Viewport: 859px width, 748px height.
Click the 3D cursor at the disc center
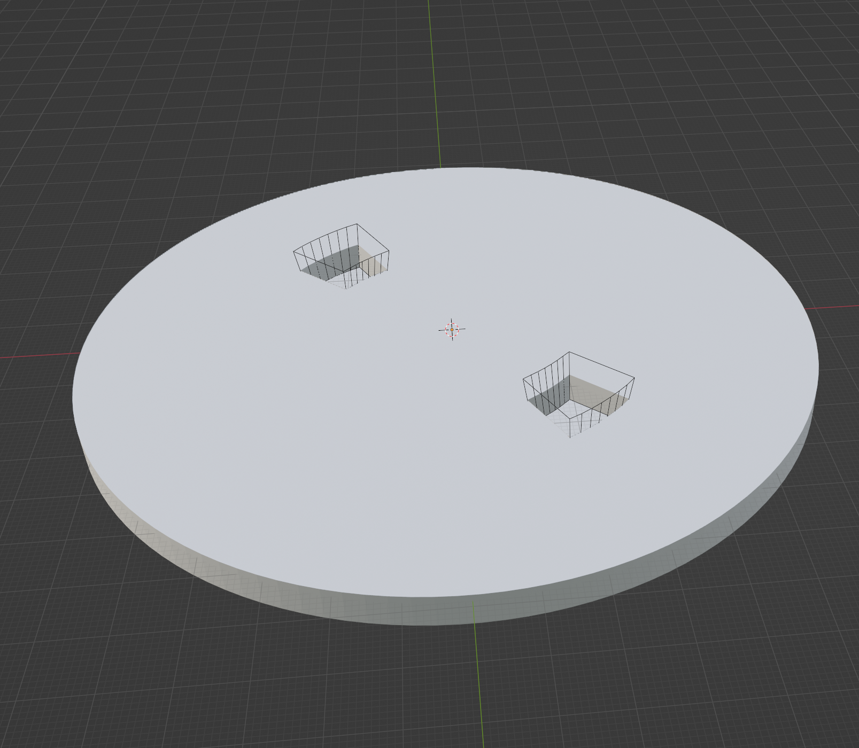point(452,330)
